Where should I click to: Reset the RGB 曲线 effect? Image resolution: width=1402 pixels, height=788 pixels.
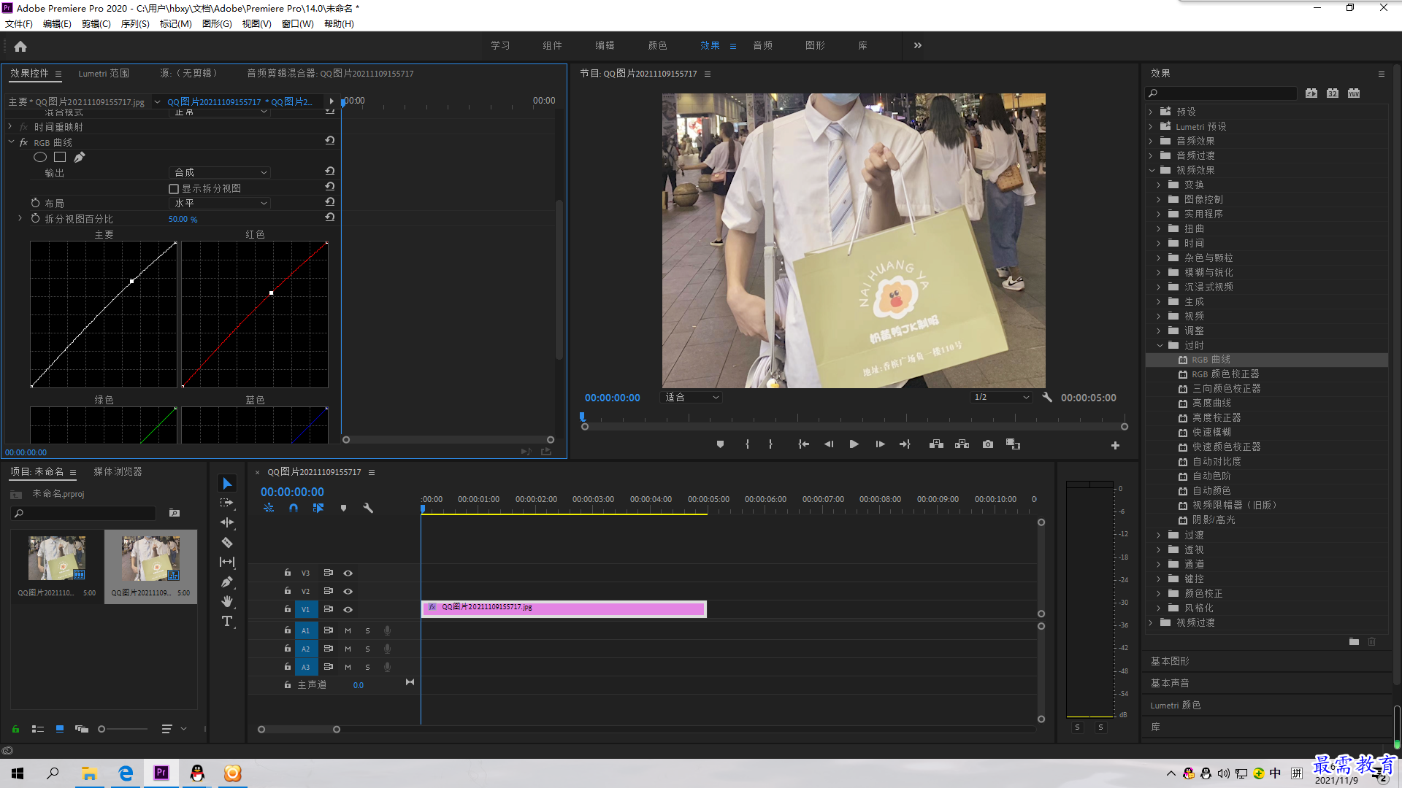point(330,141)
